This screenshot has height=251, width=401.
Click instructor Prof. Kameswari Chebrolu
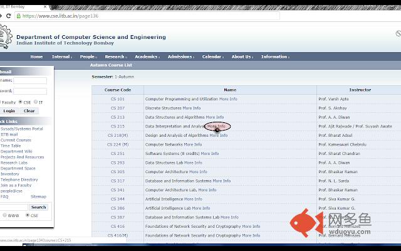[x=343, y=144]
